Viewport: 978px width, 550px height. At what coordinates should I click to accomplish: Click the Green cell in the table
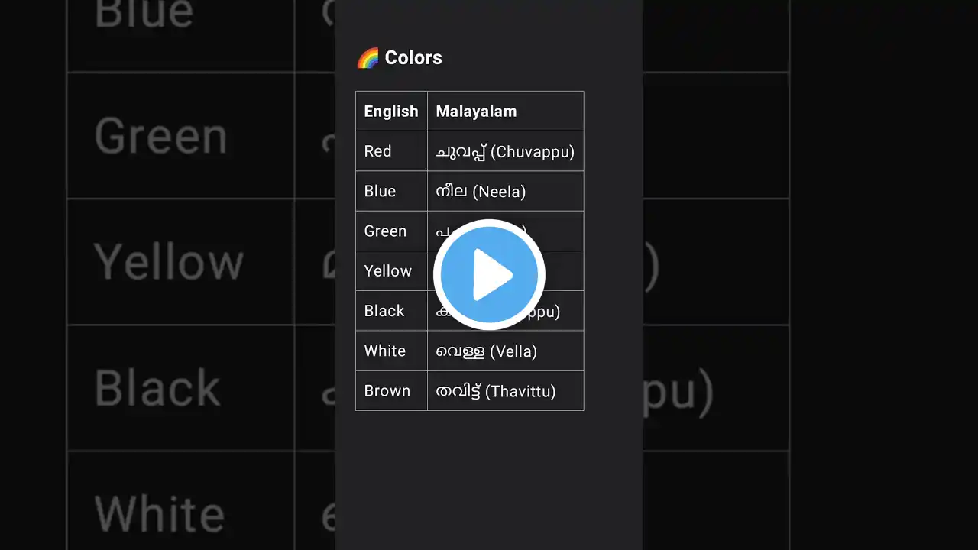point(391,231)
